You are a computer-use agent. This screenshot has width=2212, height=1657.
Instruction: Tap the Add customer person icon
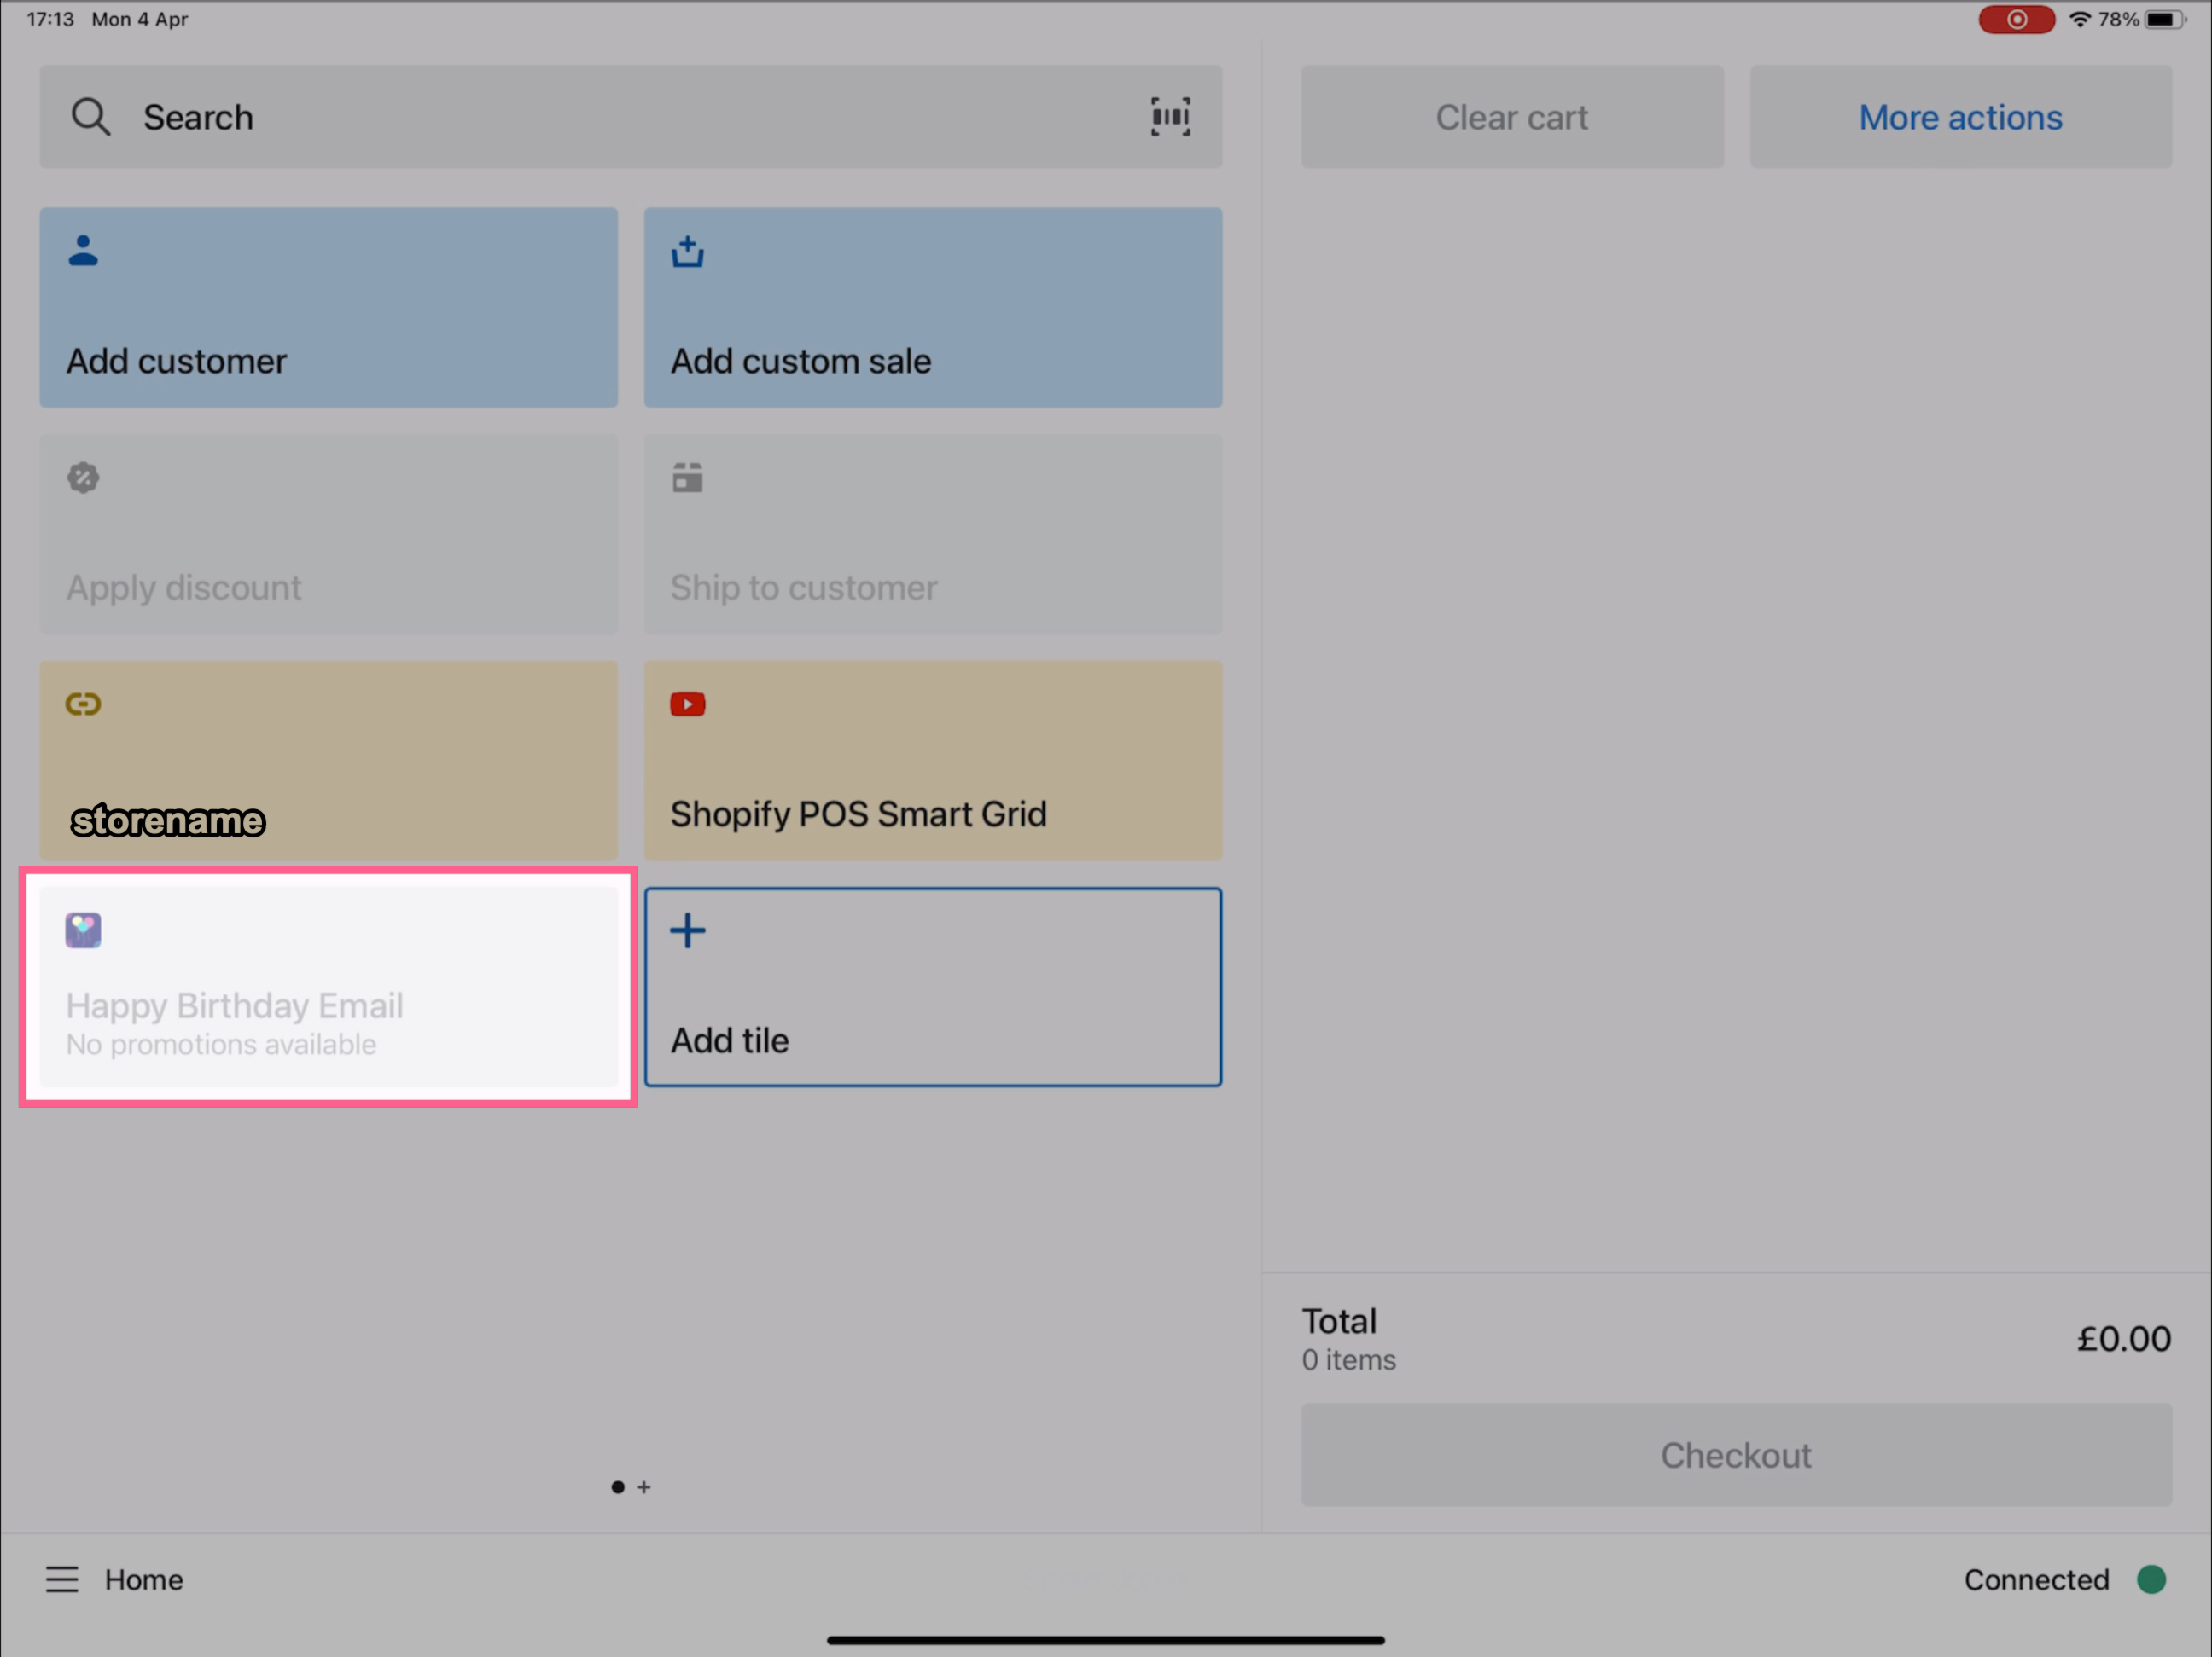coord(83,251)
